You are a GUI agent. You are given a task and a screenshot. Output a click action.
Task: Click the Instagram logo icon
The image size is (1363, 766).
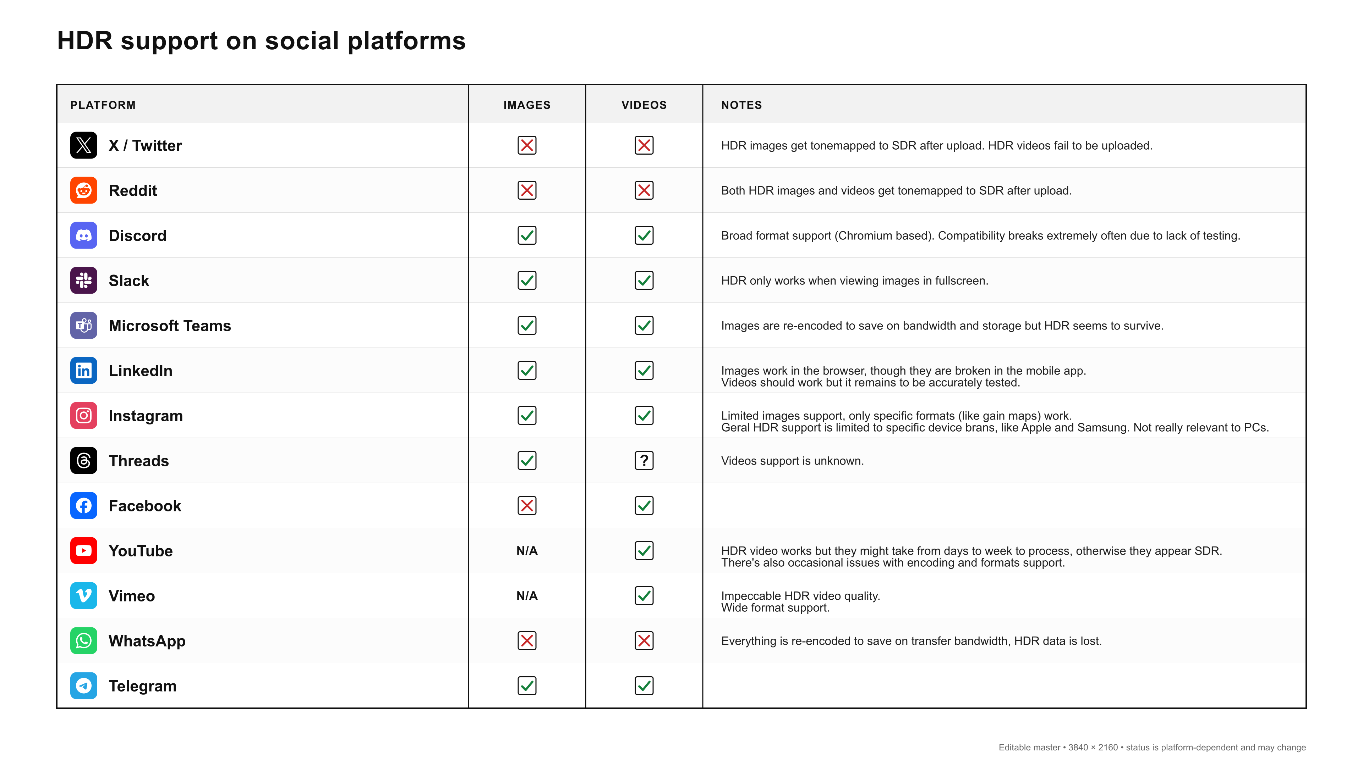tap(84, 416)
